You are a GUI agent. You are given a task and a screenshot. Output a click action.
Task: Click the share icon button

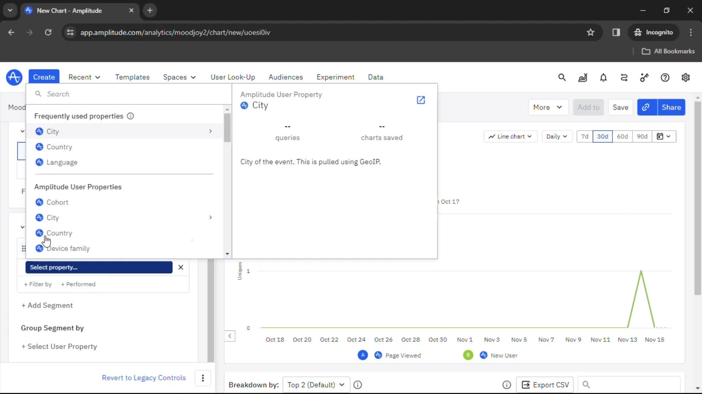point(645,107)
